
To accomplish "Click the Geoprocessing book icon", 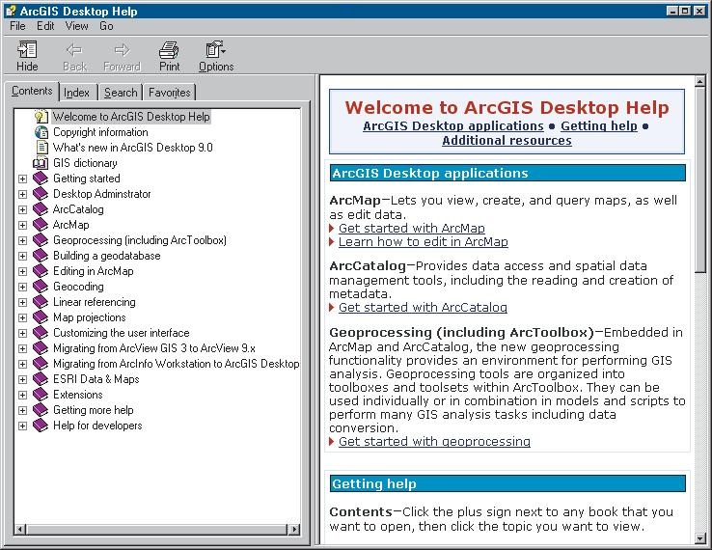I will coord(41,240).
